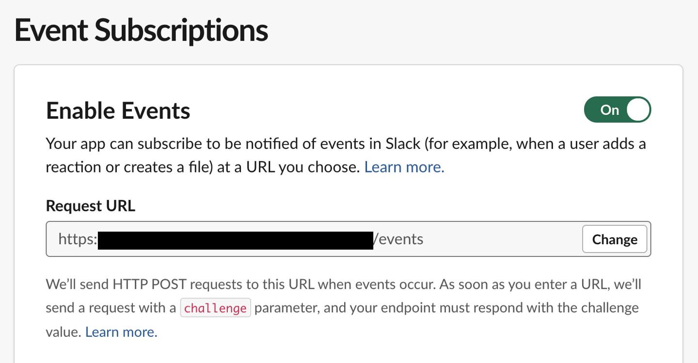Toggle the Enable Events switch off

click(x=617, y=110)
